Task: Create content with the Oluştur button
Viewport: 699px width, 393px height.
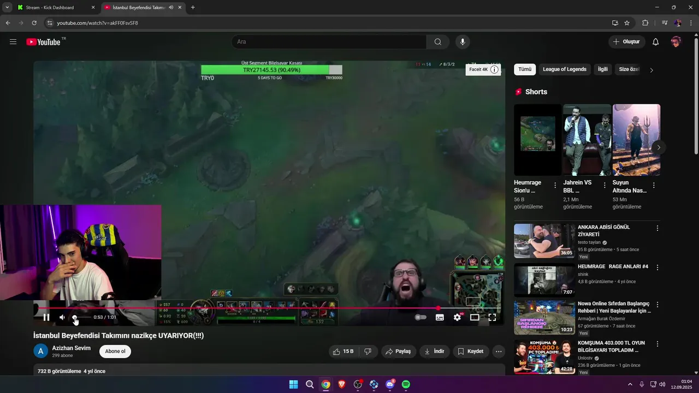Action: (x=626, y=42)
